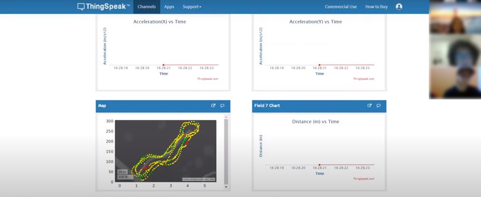
Task: Follow ThingSpeak.com link in Acceleration(X) chart
Action: 208,79
